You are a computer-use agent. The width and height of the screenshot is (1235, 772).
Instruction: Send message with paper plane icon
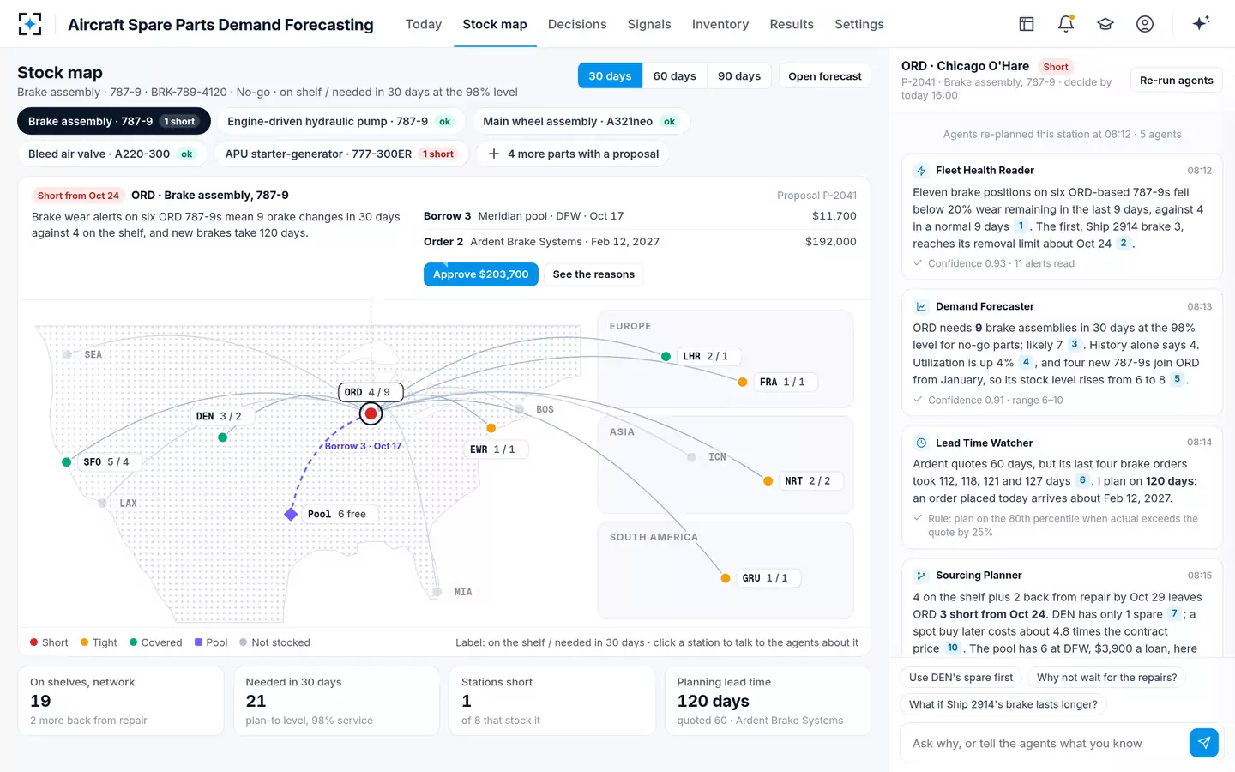tap(1204, 743)
